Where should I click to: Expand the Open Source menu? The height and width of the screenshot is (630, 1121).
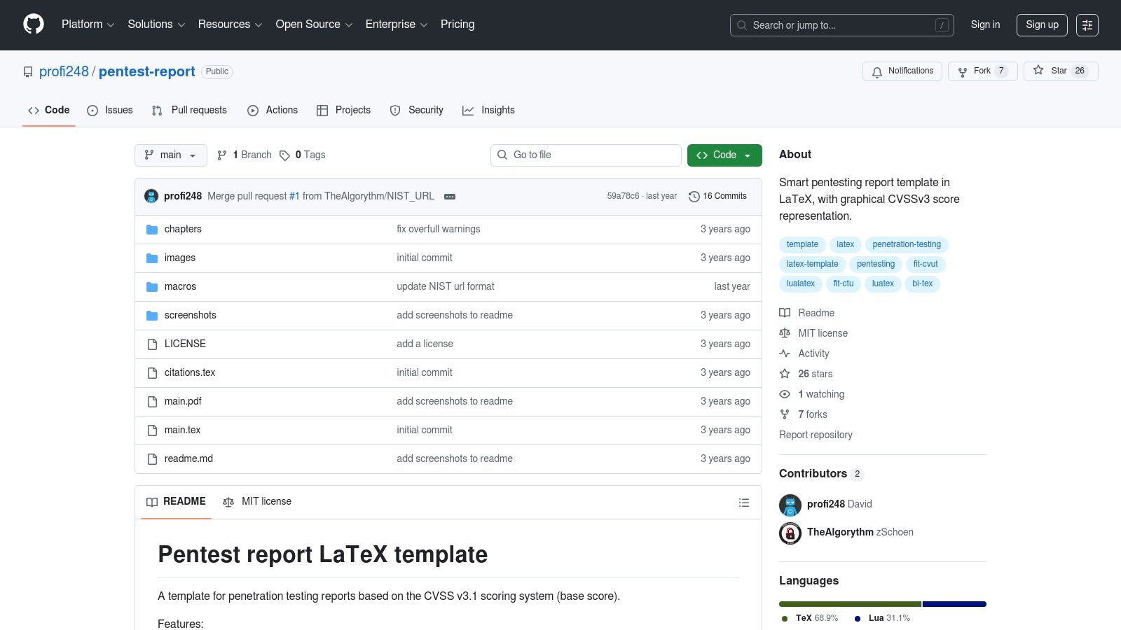coord(314,24)
